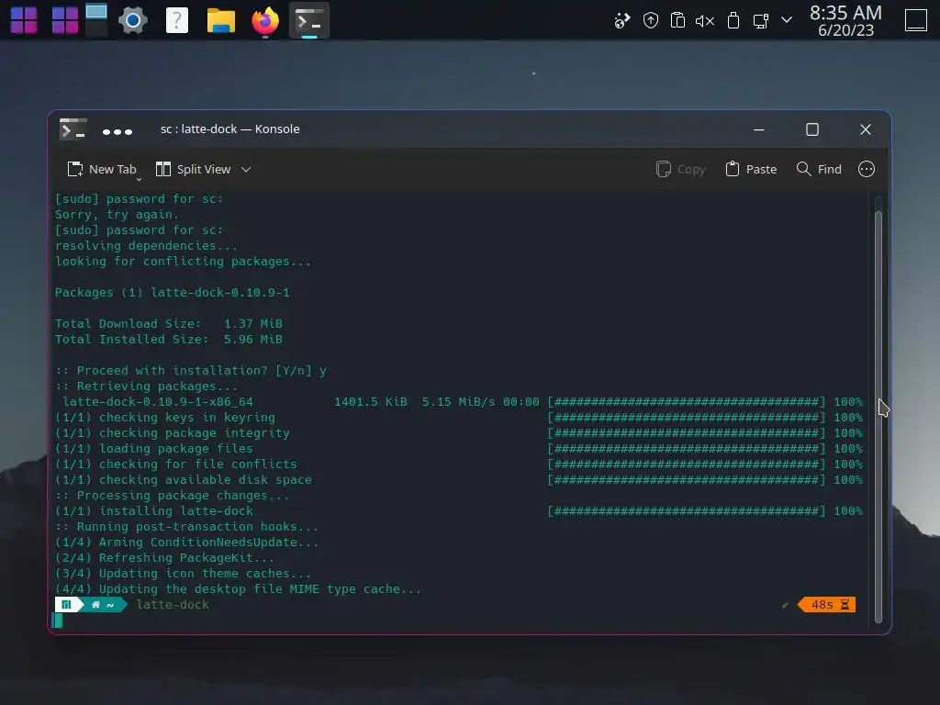Click the second purple grid icon in the panel
The image size is (940, 705).
[x=65, y=20]
